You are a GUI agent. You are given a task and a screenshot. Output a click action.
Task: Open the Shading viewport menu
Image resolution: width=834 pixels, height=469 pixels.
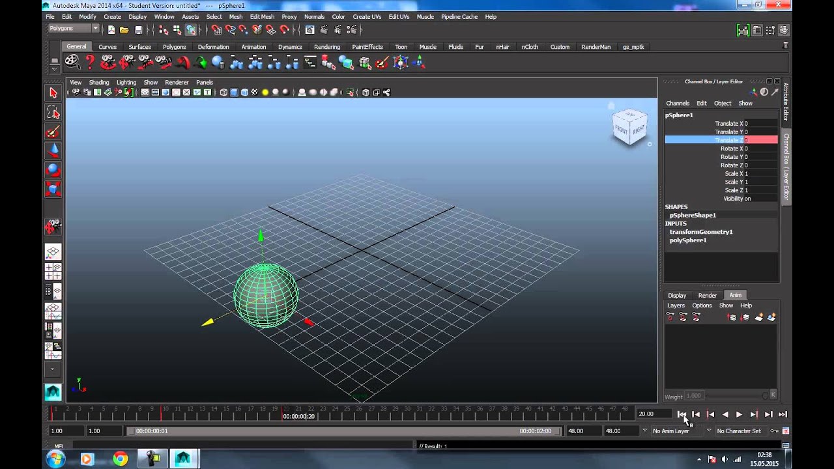[x=99, y=83]
